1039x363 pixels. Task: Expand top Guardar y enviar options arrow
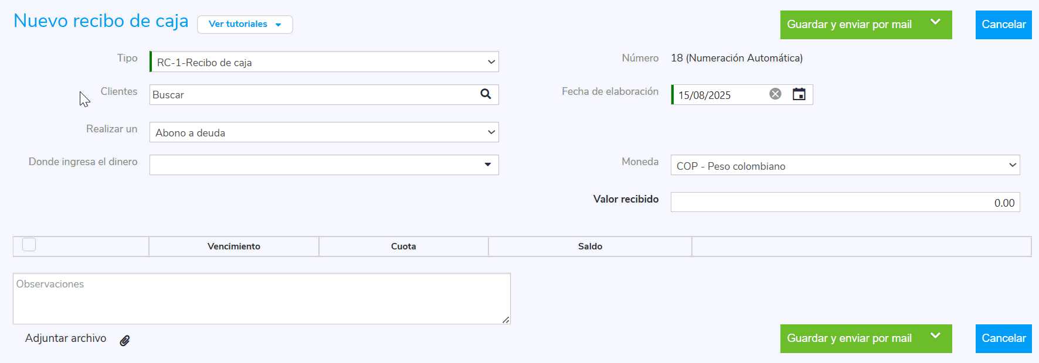coord(935,23)
